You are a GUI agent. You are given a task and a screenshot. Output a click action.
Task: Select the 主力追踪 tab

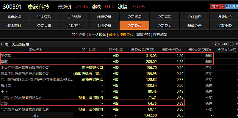[x=74, y=17]
